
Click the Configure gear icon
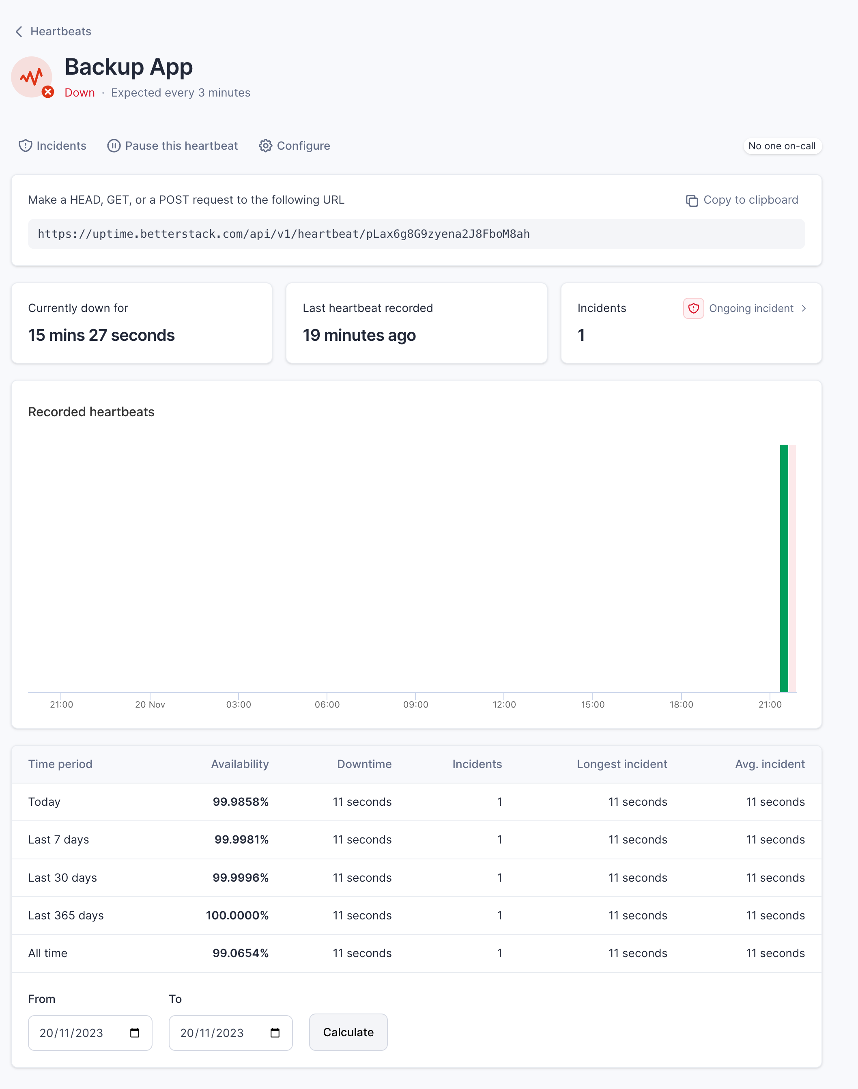click(x=264, y=146)
